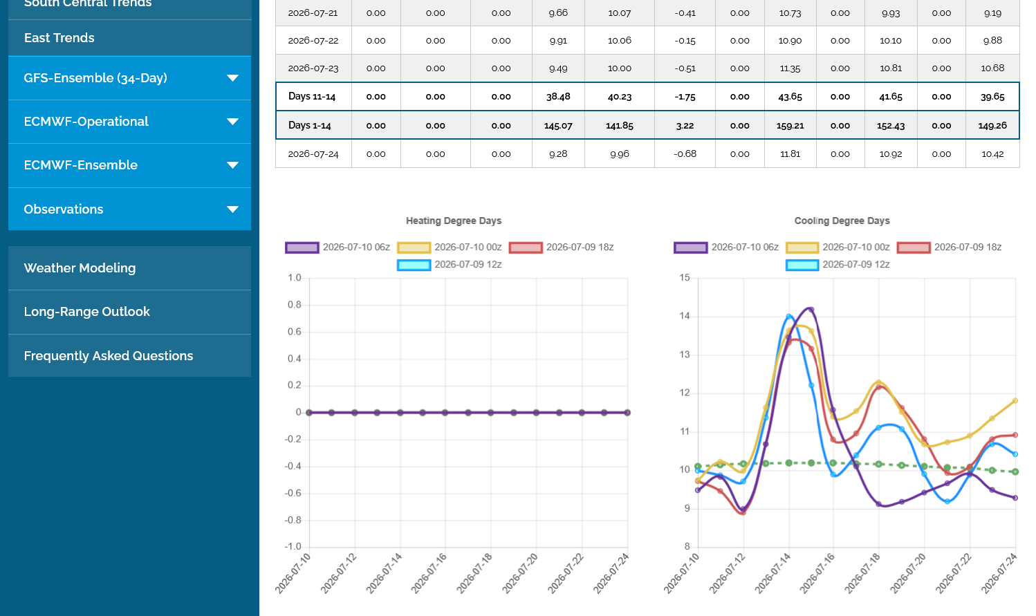The height and width of the screenshot is (616, 1036).
Task: Select the blue peak data point at 14 in Cooling chart
Action: [x=789, y=317]
